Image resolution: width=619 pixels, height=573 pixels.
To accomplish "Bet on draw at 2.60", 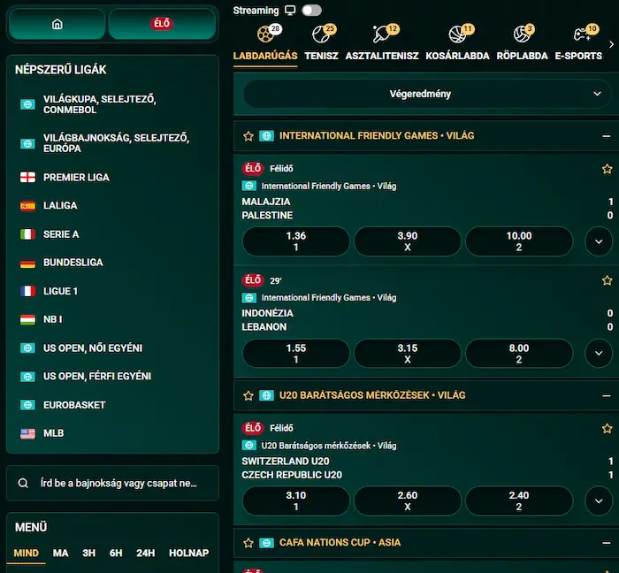I will 408,500.
